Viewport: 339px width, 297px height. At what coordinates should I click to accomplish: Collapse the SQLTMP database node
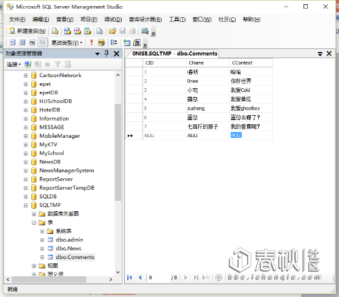26,205
